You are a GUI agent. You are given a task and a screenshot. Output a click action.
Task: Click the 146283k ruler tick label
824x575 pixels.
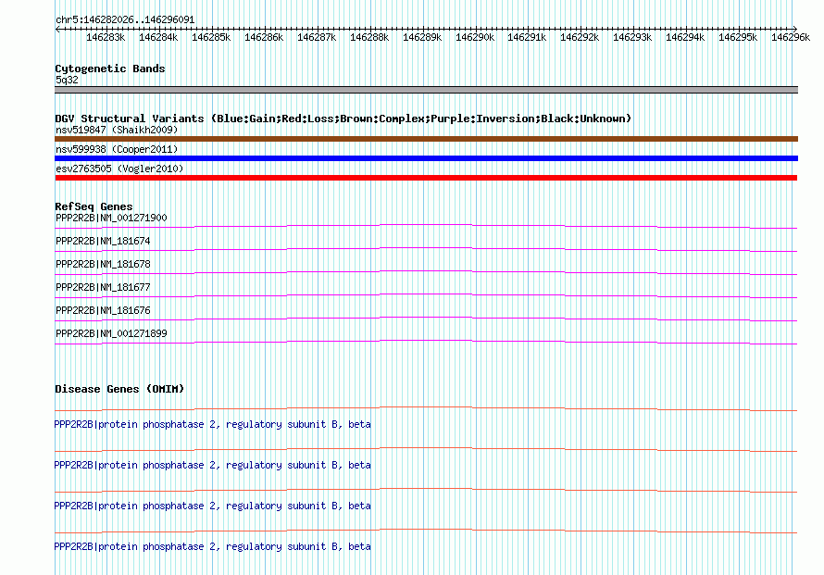(106, 37)
